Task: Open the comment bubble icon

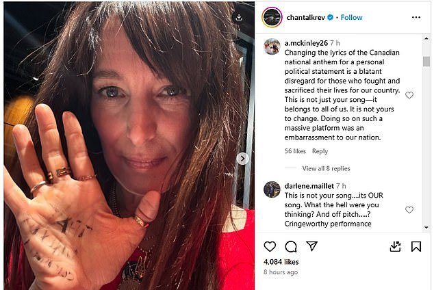Action: pos(291,246)
